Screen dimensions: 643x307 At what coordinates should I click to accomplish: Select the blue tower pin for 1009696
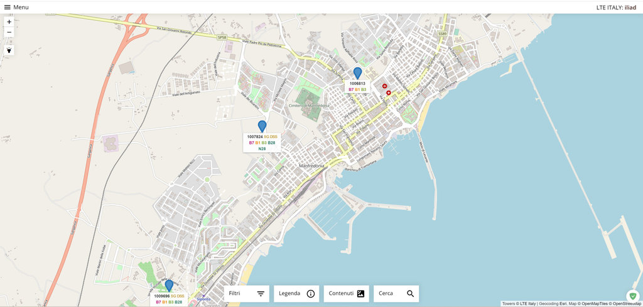168,286
